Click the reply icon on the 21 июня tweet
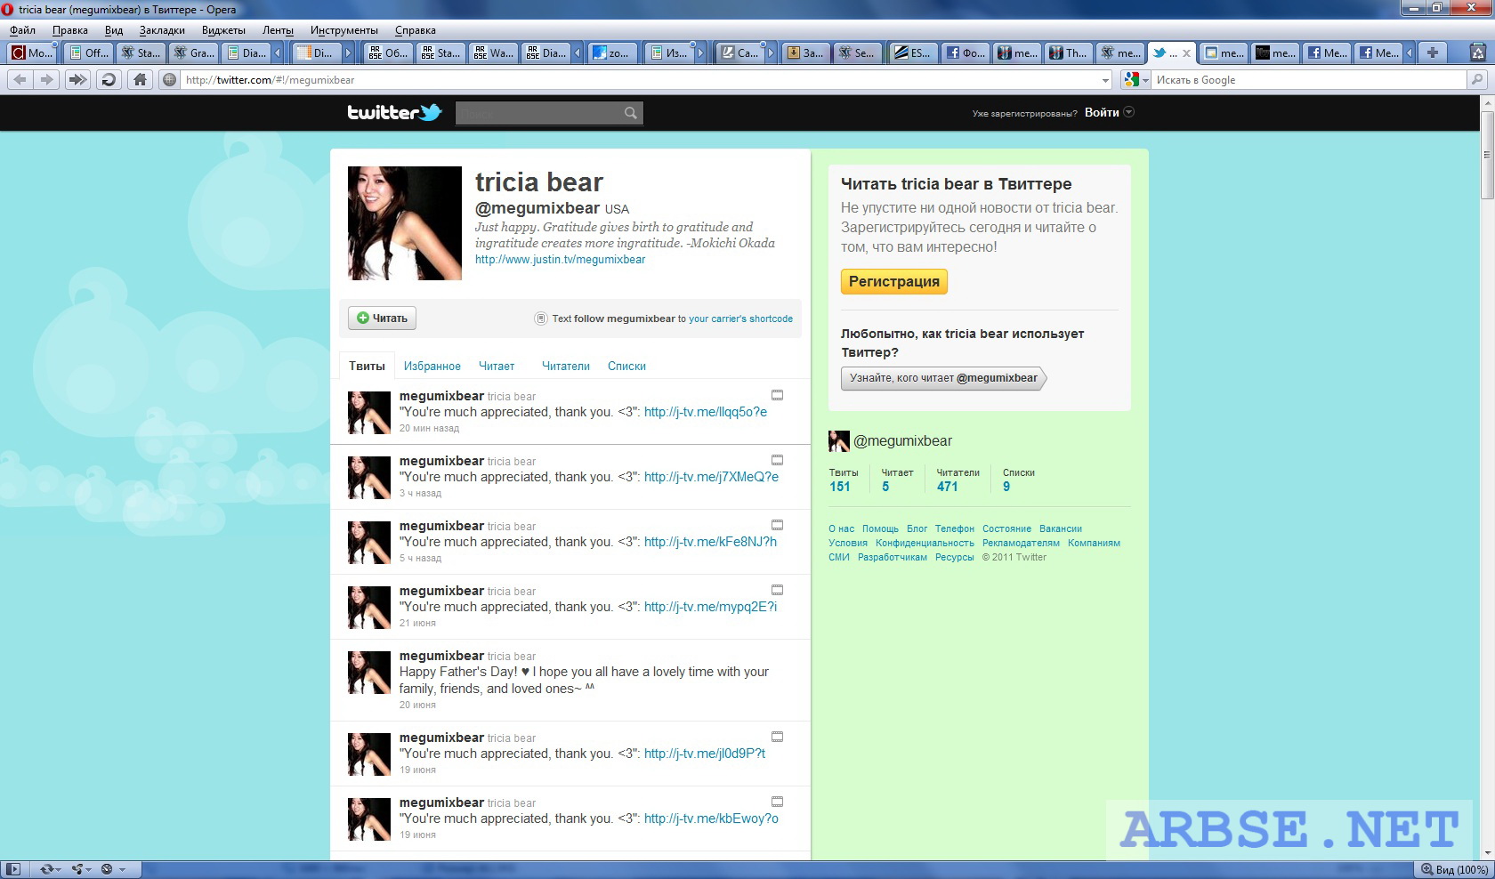1495x879 pixels. 777,590
